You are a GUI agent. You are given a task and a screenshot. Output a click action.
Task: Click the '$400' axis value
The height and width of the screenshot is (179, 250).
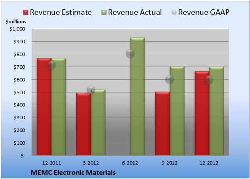(19, 105)
